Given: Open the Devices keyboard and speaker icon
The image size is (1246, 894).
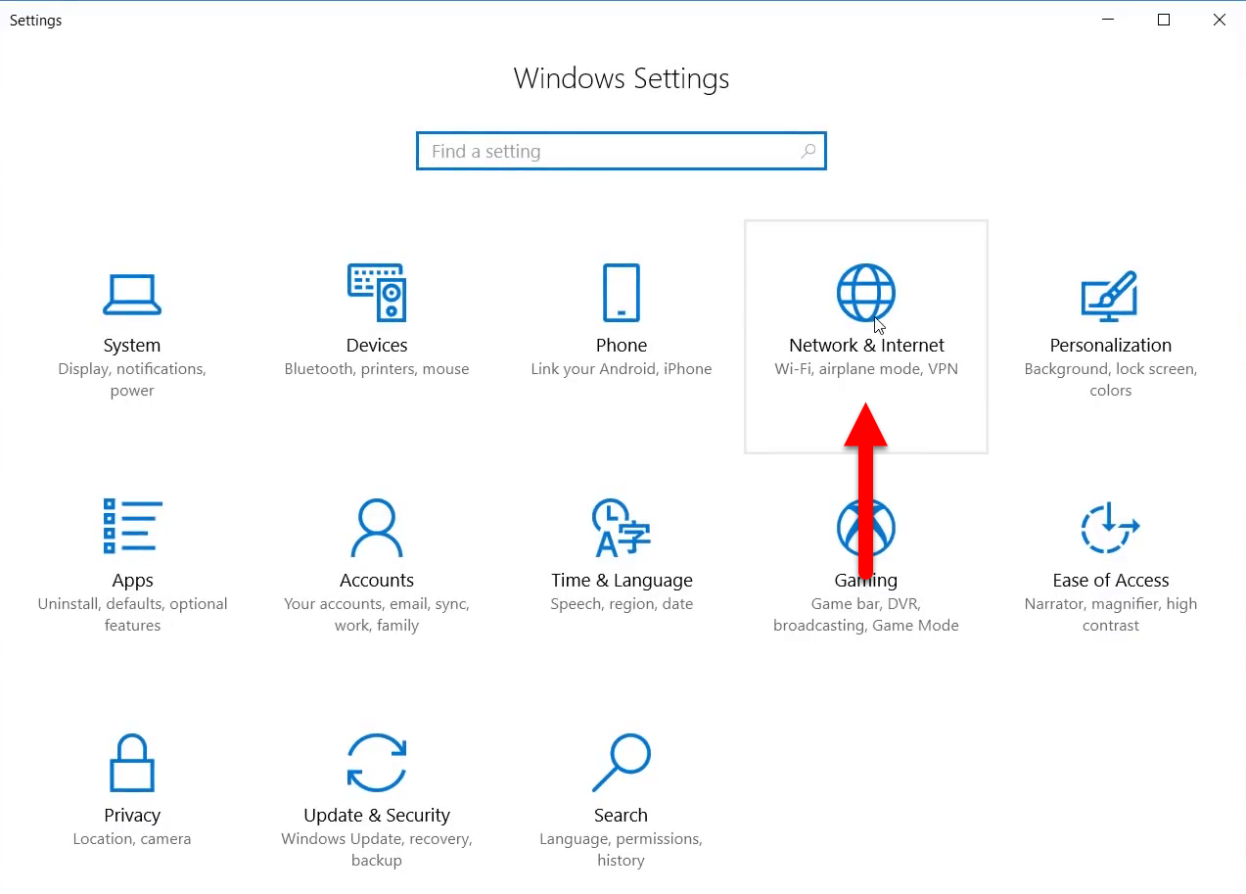Looking at the screenshot, I should [x=377, y=292].
